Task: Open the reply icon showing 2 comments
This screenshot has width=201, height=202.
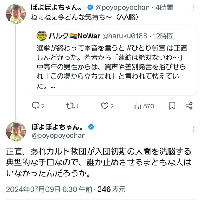Action: point(36,106)
